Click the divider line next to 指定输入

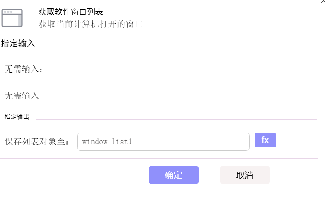pyautogui.click(x=177, y=42)
